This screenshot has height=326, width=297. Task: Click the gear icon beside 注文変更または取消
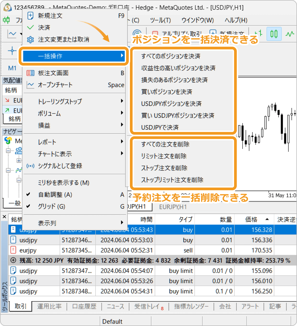(31, 40)
